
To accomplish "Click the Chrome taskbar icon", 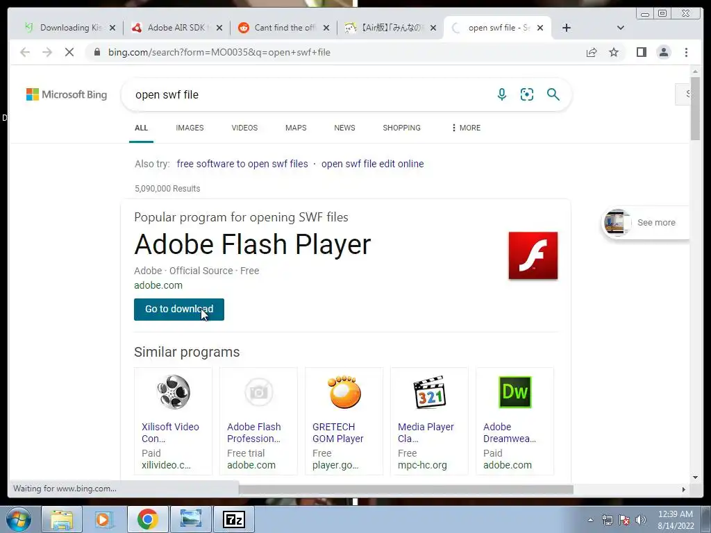I will (x=147, y=519).
